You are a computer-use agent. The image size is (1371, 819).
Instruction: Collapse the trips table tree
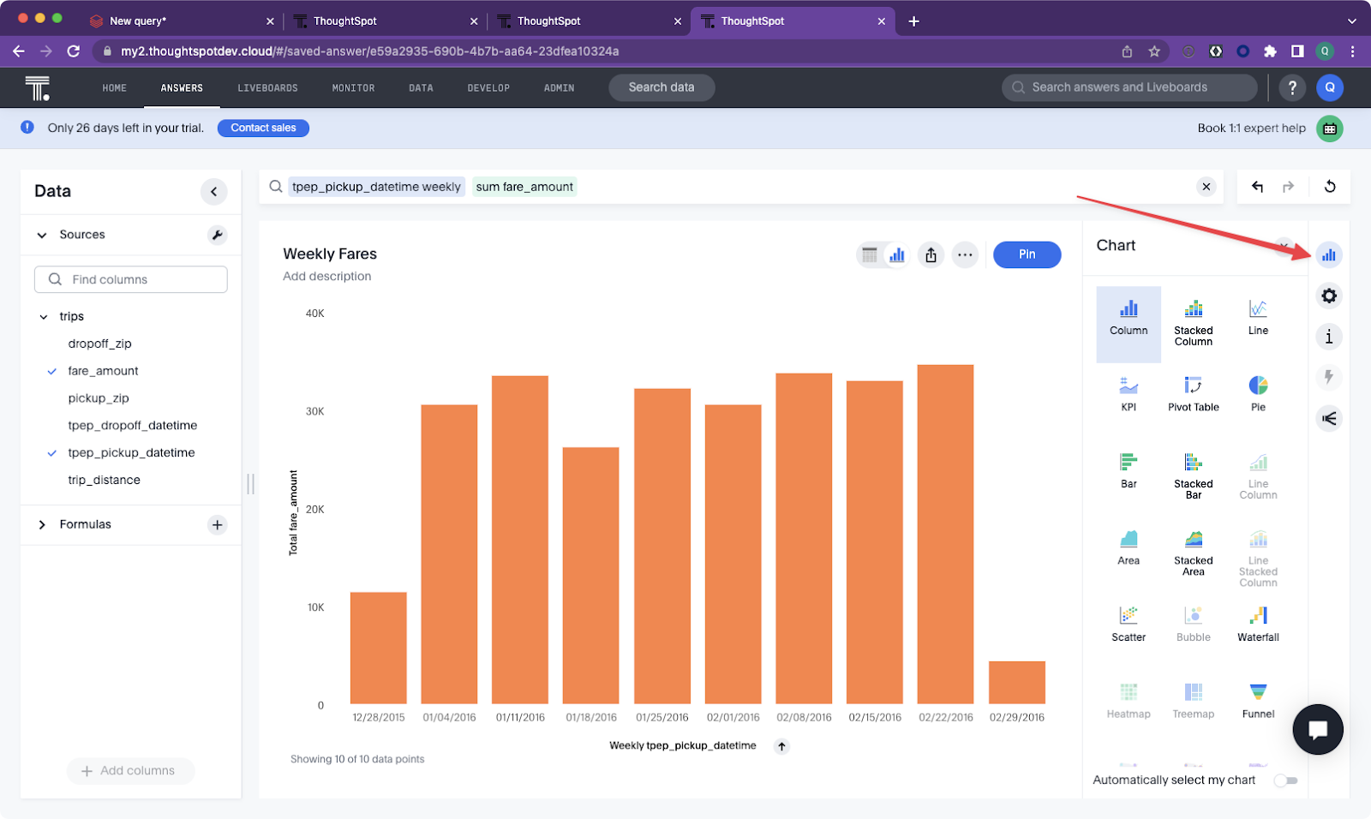pos(44,317)
